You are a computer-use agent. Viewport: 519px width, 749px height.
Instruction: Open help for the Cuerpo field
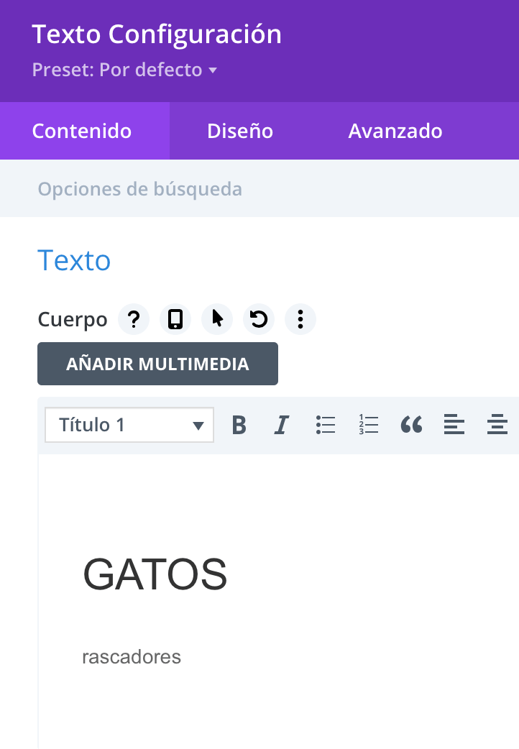134,319
